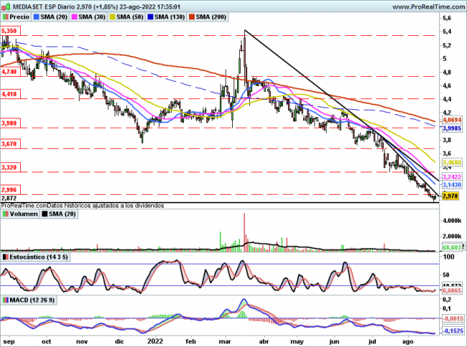Click the Volumen panel legend icon
Viewport: 467px width, 347px height.
5,213
